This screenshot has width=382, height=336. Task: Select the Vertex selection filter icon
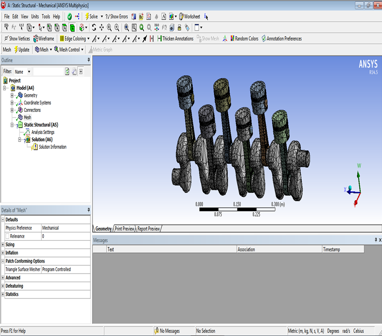click(x=49, y=28)
